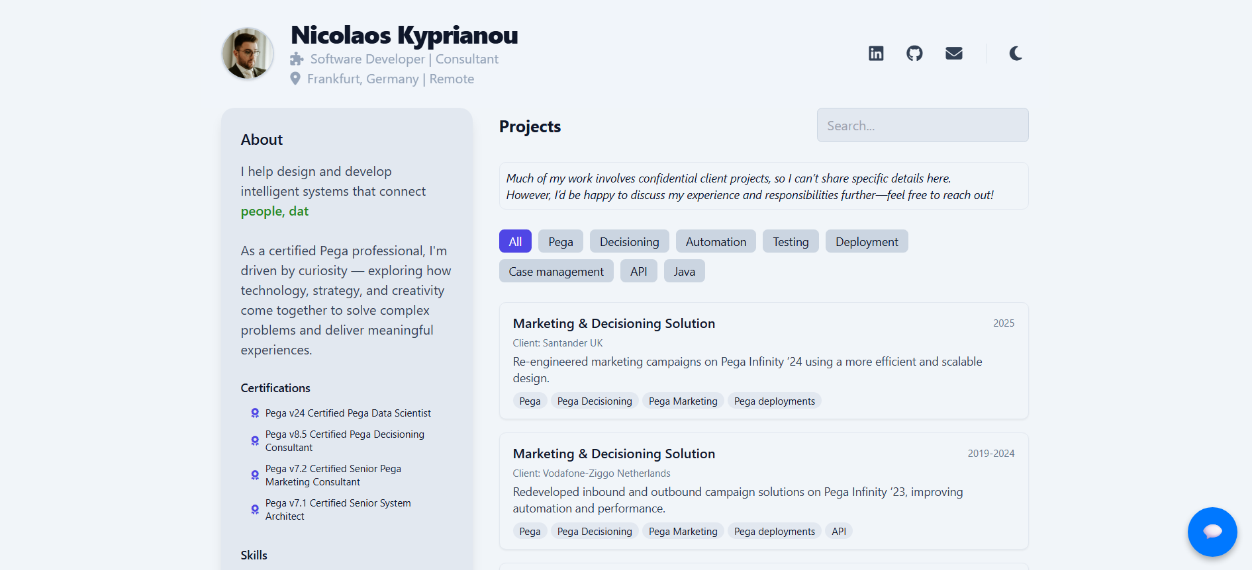This screenshot has height=570, width=1252.
Task: Select the Automation filter
Action: coord(716,242)
